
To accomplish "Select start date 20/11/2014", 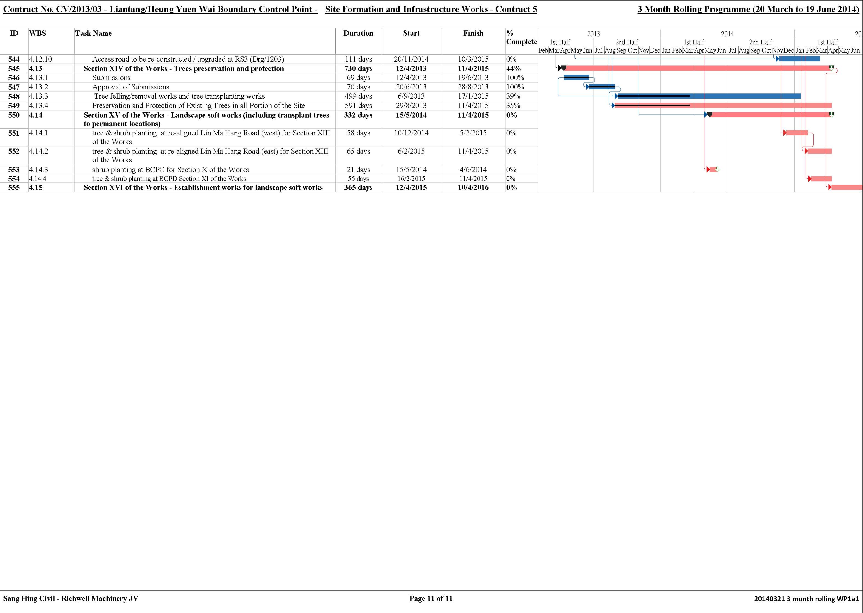I will [411, 59].
